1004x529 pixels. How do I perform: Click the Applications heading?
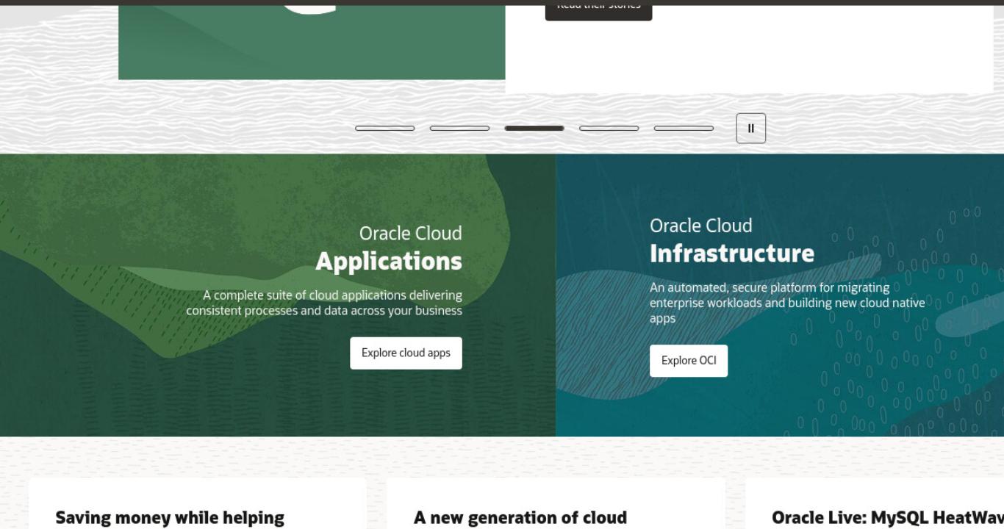point(389,261)
